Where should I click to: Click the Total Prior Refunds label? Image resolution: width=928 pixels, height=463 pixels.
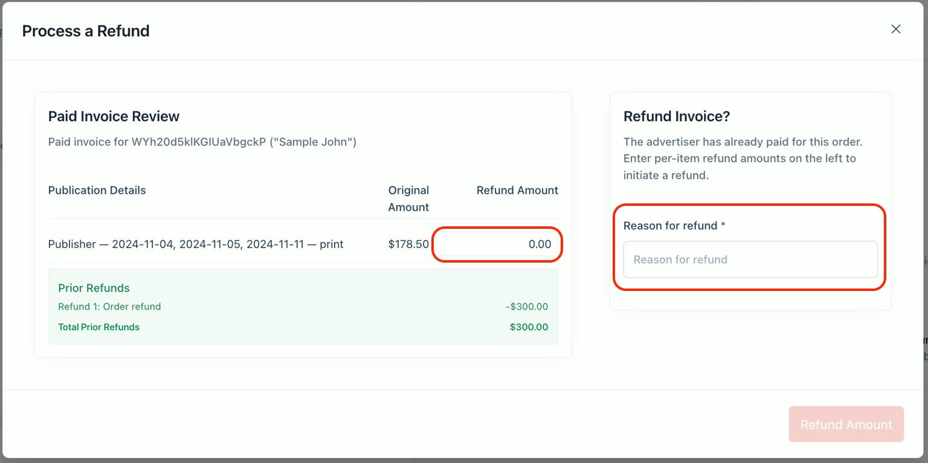click(x=98, y=327)
